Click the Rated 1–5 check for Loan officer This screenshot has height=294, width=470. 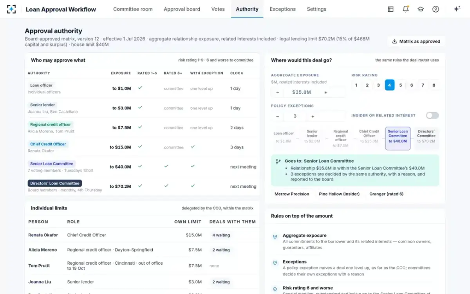140,88
